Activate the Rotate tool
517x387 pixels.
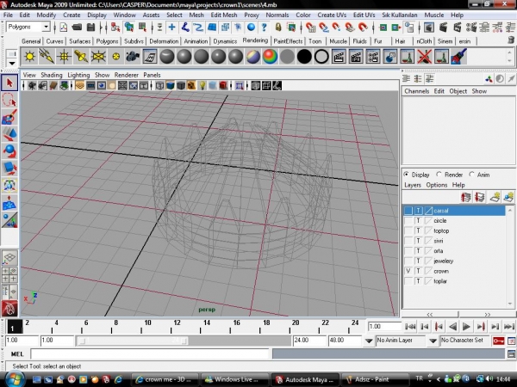click(x=9, y=151)
